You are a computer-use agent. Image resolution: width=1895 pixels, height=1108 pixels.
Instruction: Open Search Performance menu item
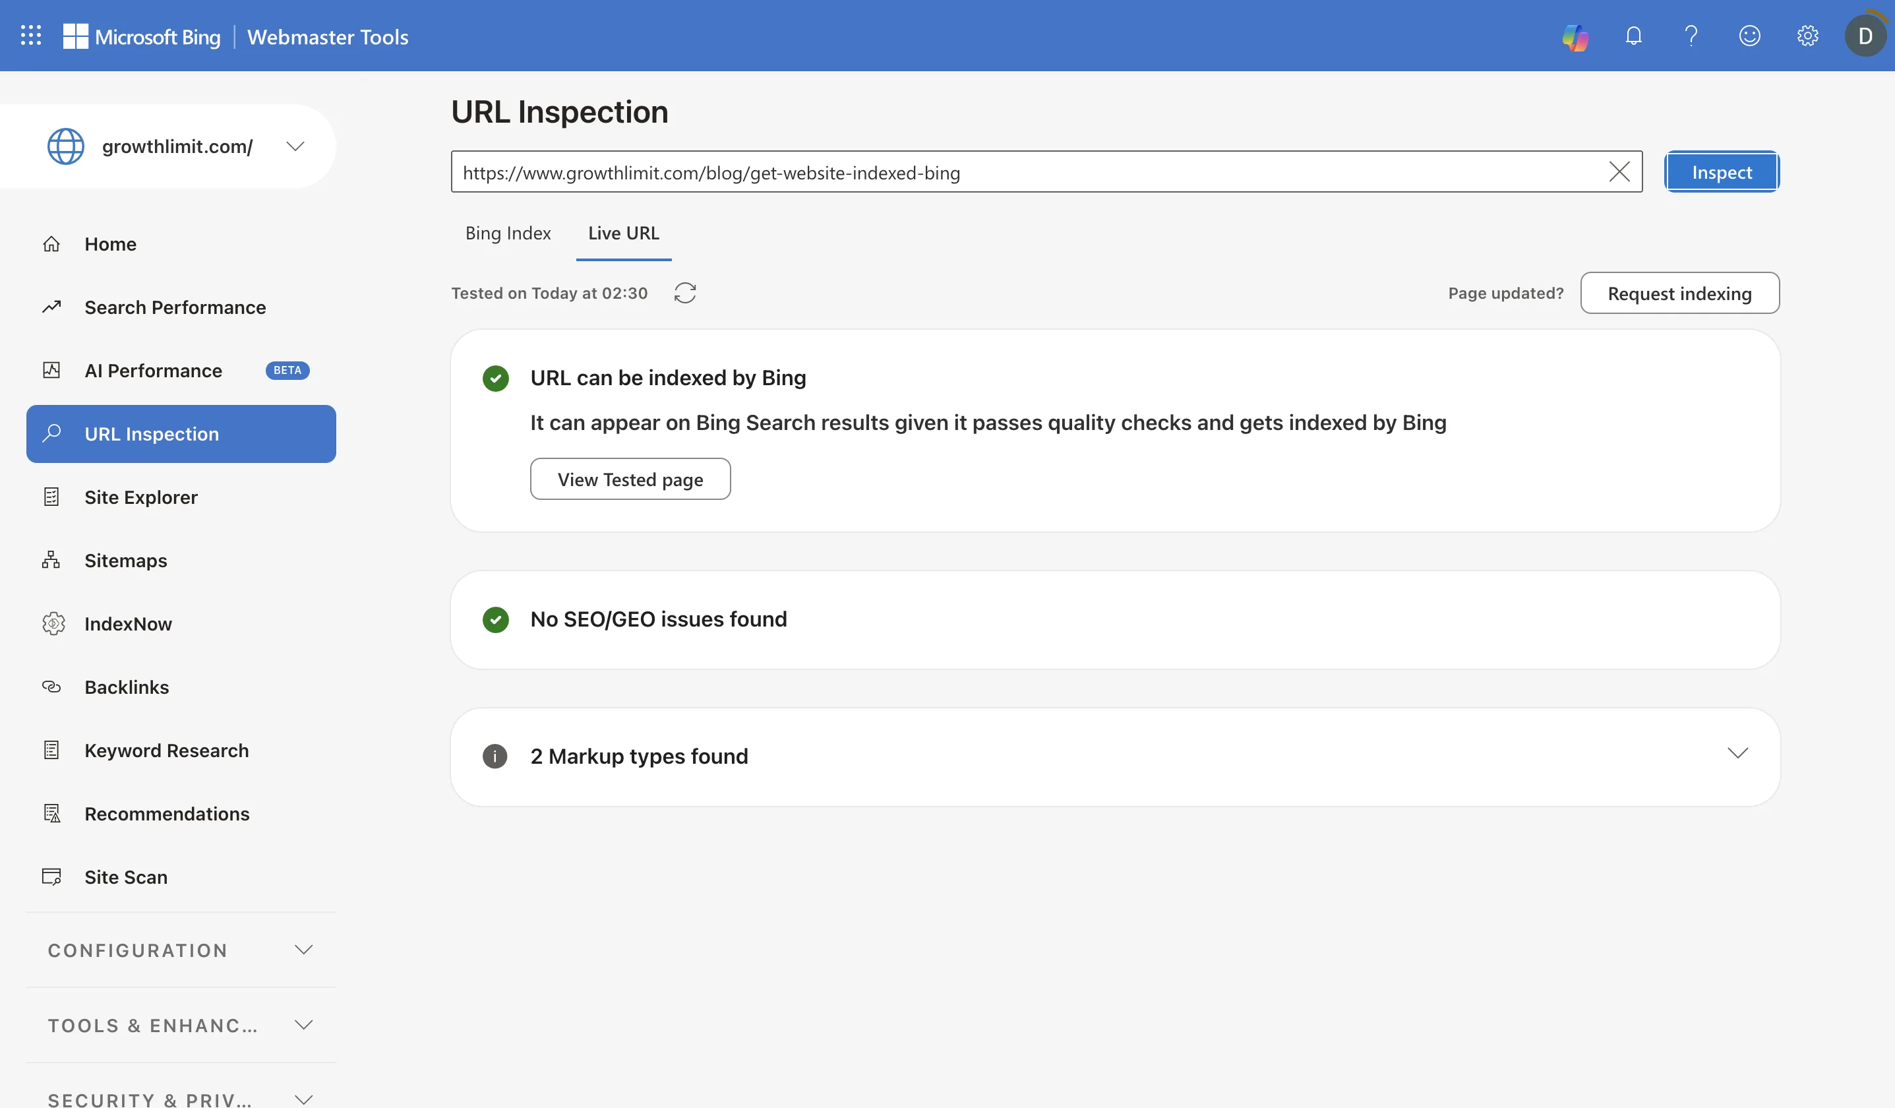181,307
